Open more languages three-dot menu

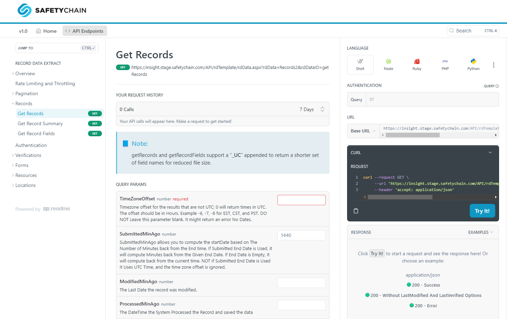click(x=494, y=65)
